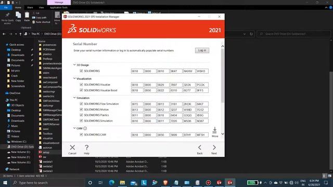Uncheck SOLIDWORKS 3D Design checkbox

coord(81,71)
